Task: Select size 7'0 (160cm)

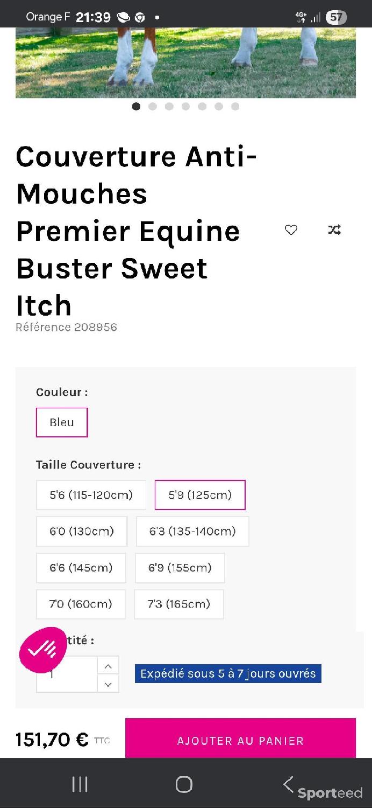Action: pyautogui.click(x=81, y=604)
